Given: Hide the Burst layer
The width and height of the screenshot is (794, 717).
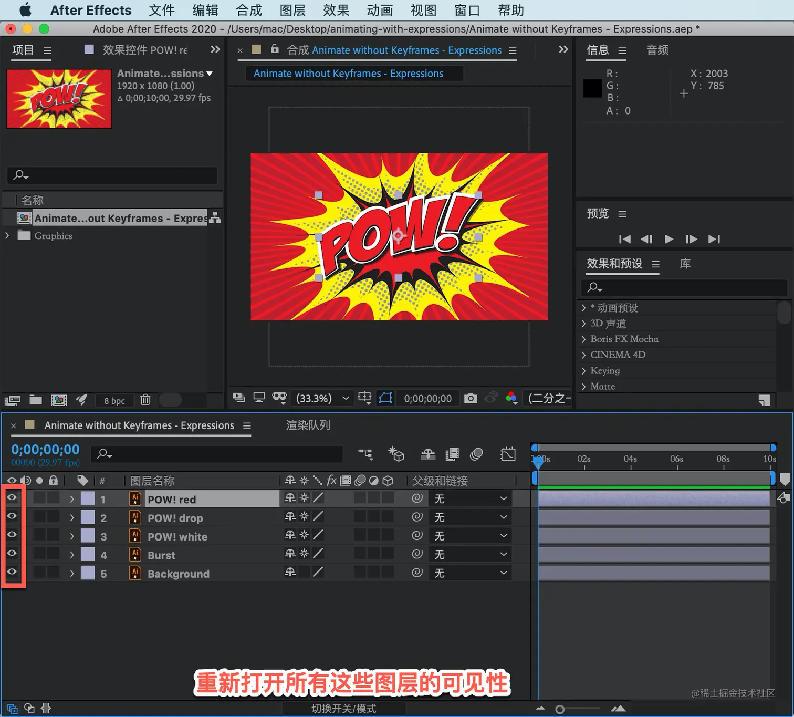Looking at the screenshot, I should 12,553.
